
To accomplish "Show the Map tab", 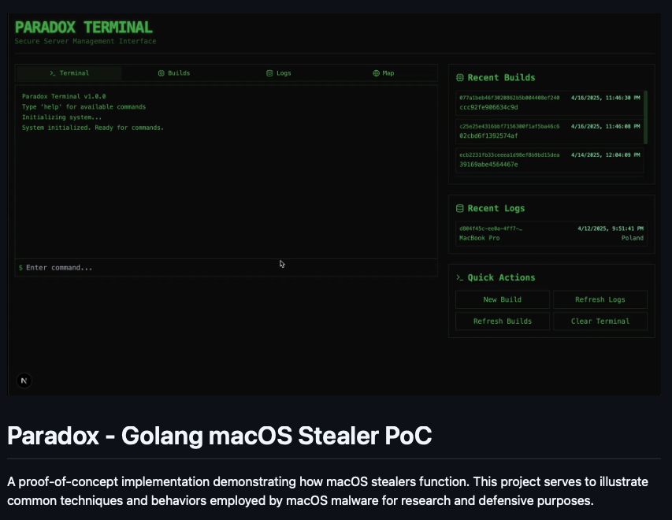I will tap(384, 73).
